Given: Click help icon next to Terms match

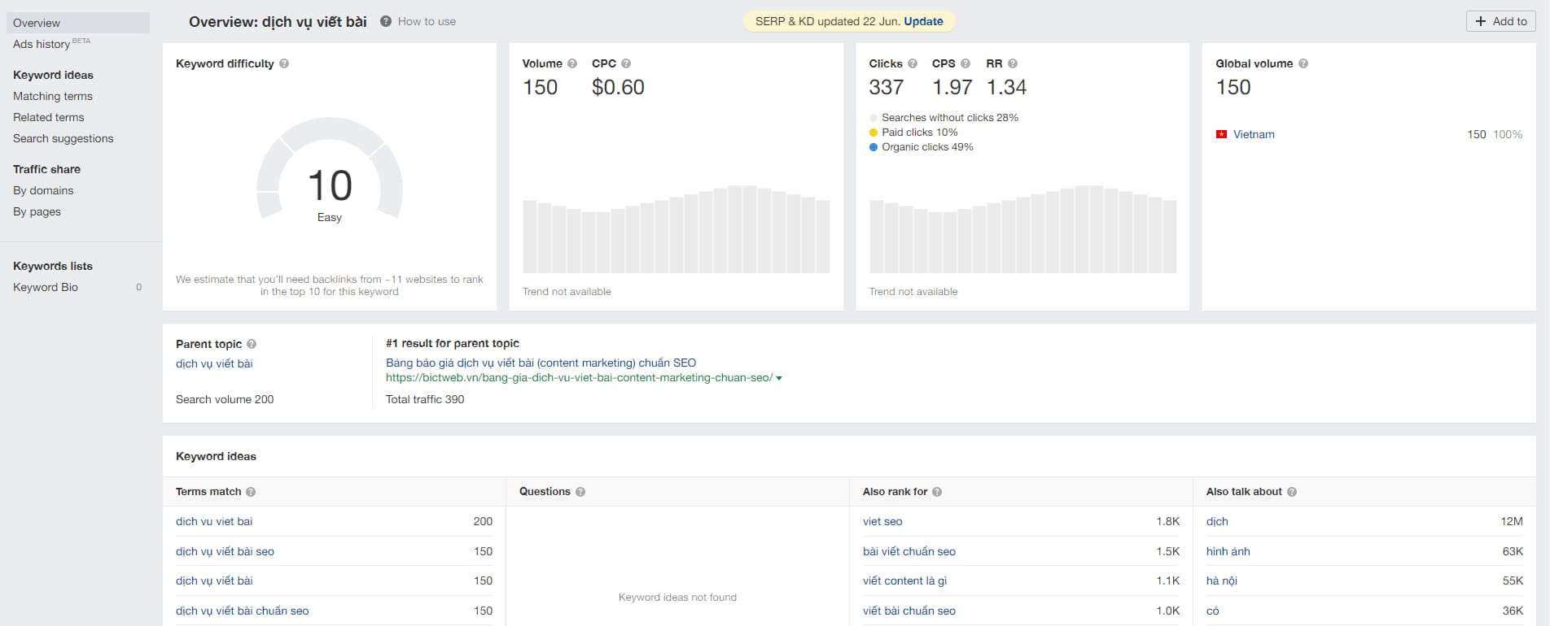Looking at the screenshot, I should (x=251, y=492).
